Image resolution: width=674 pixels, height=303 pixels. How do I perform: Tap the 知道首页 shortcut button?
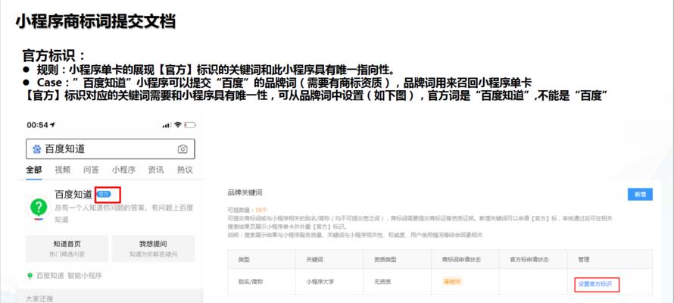coord(67,248)
